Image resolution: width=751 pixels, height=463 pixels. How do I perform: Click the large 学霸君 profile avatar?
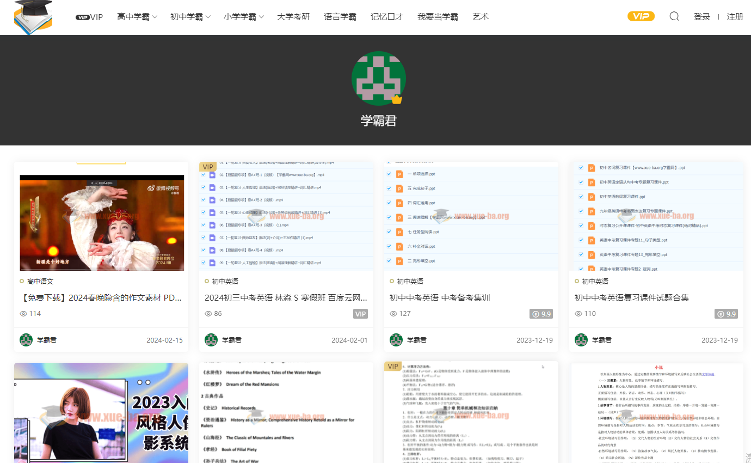[x=378, y=78]
